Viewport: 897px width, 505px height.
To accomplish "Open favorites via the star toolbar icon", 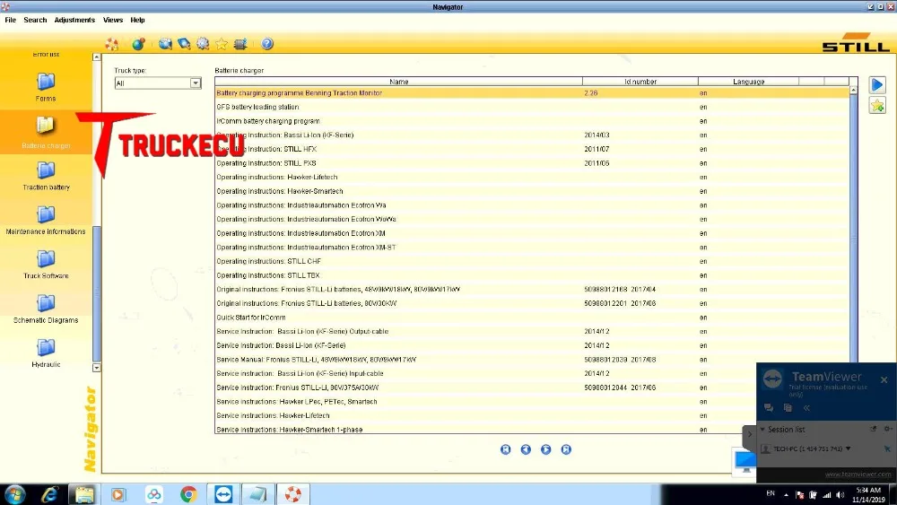I will (x=222, y=44).
